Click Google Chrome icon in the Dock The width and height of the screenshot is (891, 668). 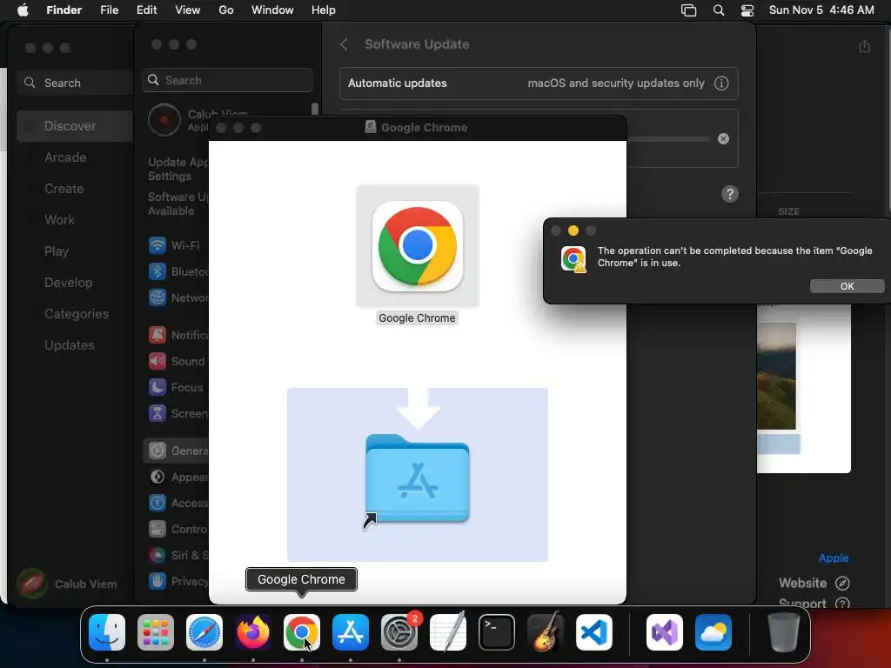pyautogui.click(x=302, y=632)
